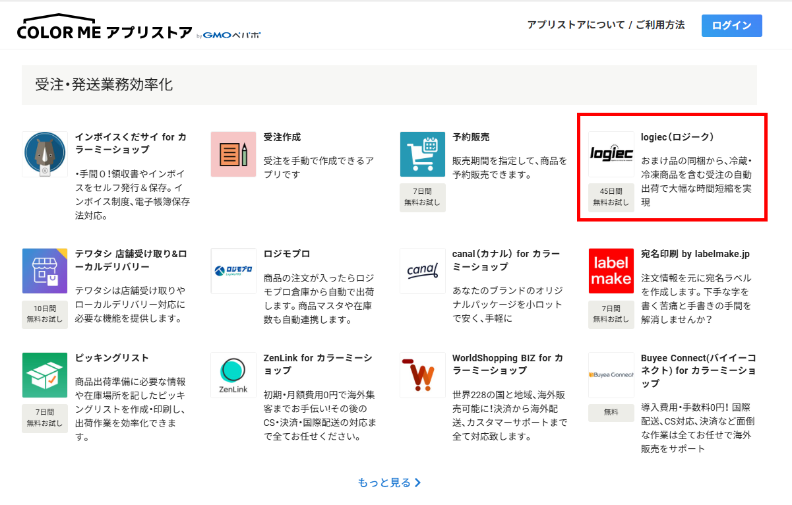The height and width of the screenshot is (505, 792).
Task: Open テワタシ 店舗受け取り&ローカルデリバリー title
Action: click(131, 260)
